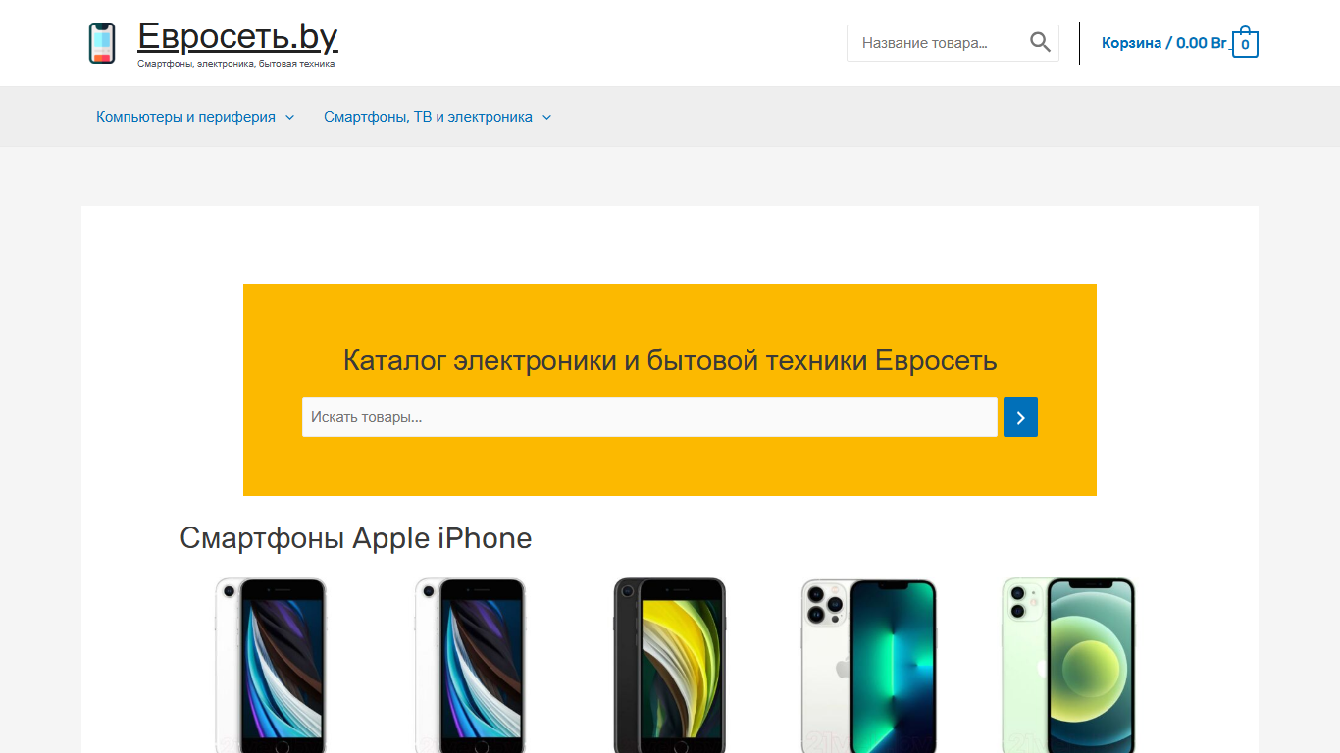Focus the Название товара search field
The width and height of the screenshot is (1340, 753).
937,43
